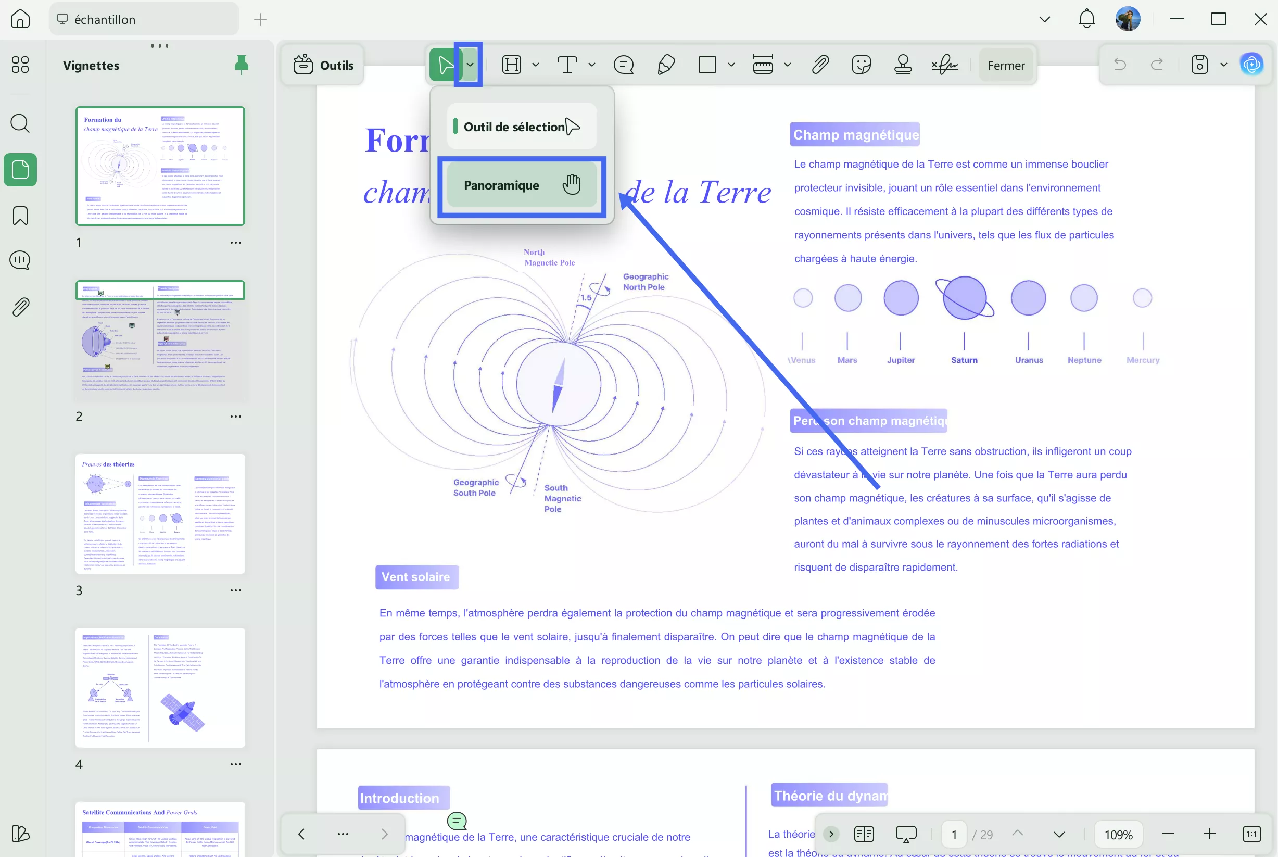The width and height of the screenshot is (1278, 857).
Task: Open page 2 thumbnail
Action: tap(160, 340)
